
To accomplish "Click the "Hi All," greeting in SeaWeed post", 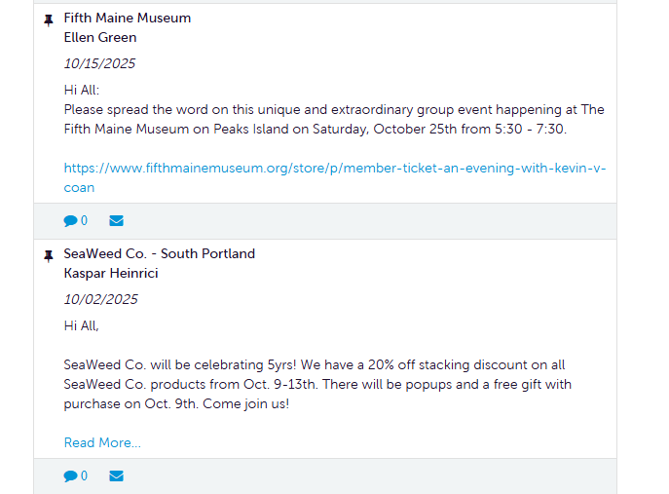I will tap(82, 325).
